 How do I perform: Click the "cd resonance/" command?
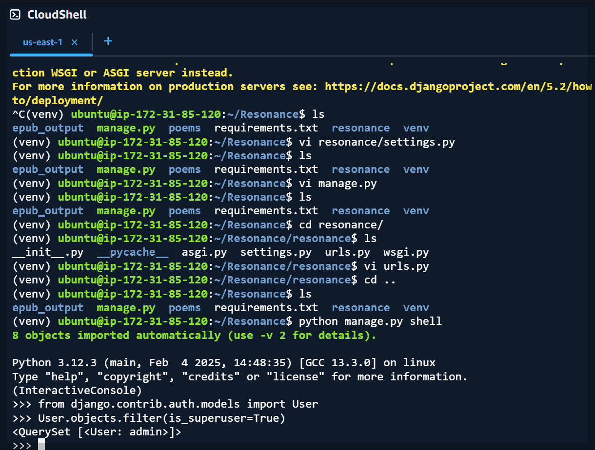tap(340, 225)
